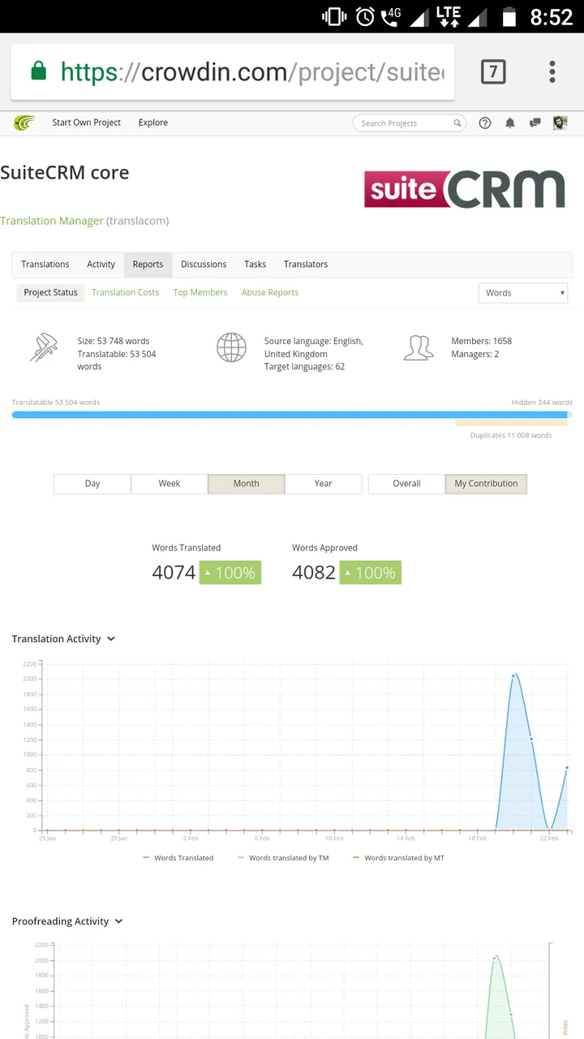Click the search magnifier icon
The height and width of the screenshot is (1039, 584).
[457, 123]
